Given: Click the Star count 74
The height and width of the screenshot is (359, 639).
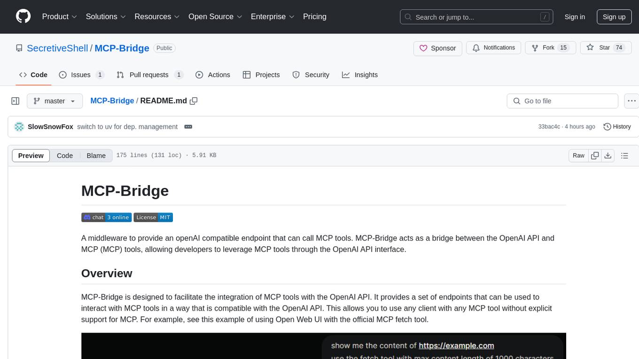Looking at the screenshot, I should pyautogui.click(x=619, y=48).
